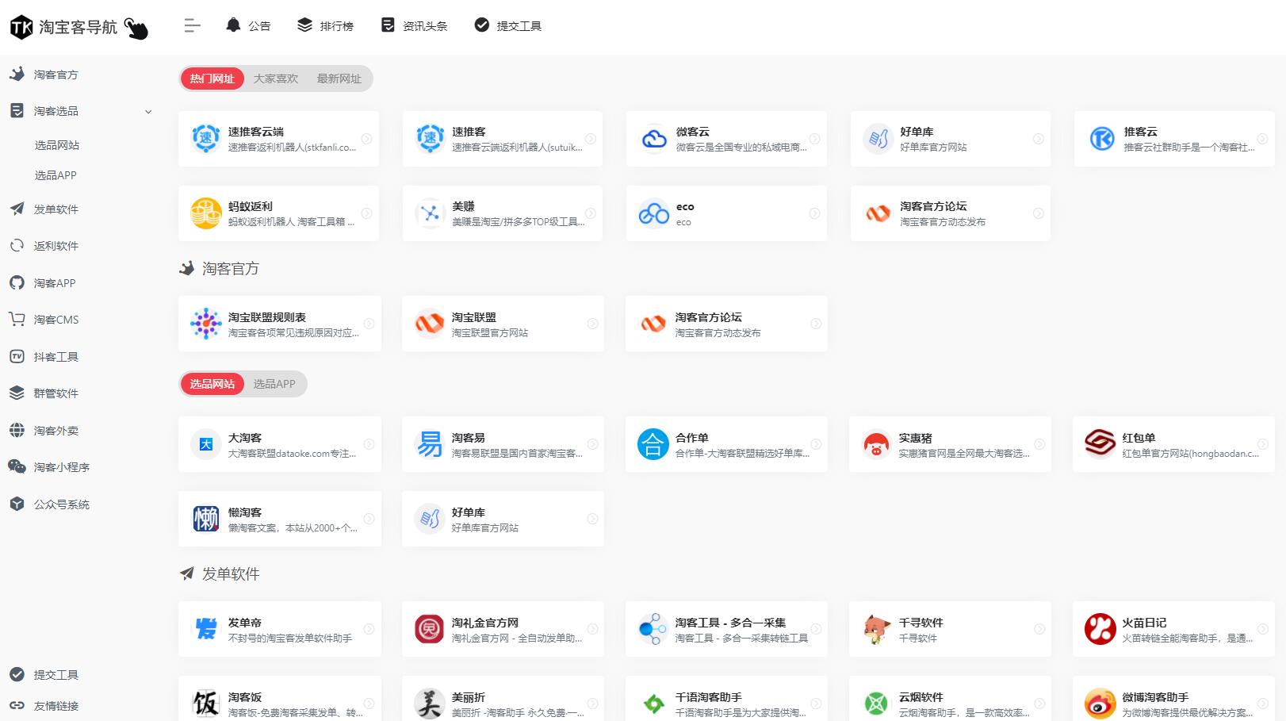Viewport: 1286px width, 721px height.
Task: Open the 微博淘客助手 weibo icon card
Action: (x=1173, y=699)
